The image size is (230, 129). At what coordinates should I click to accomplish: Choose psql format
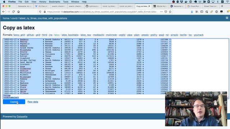(161, 35)
